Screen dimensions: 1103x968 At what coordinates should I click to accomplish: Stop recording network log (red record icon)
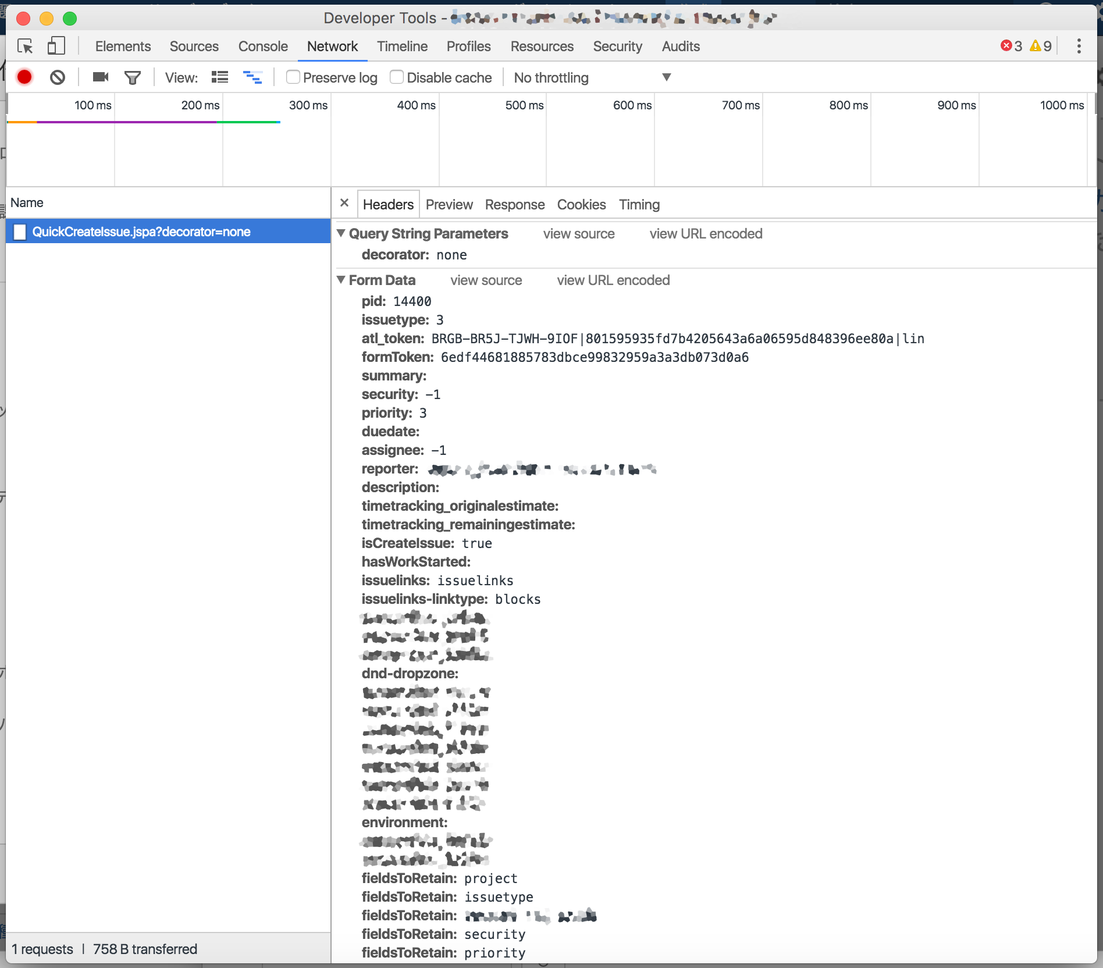point(24,77)
